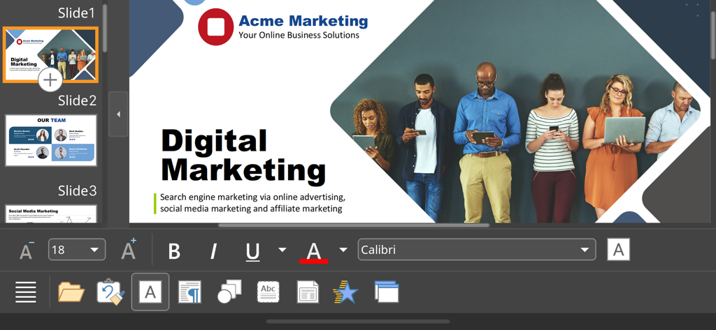
Task: Click the Slide2 label
Action: [x=77, y=100]
